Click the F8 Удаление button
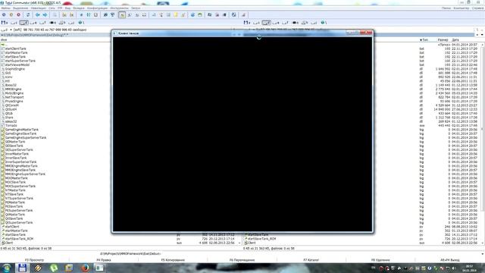The image size is (485, 273). tap(380, 260)
